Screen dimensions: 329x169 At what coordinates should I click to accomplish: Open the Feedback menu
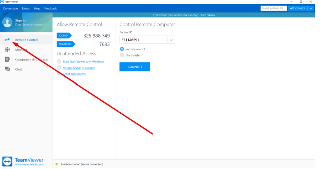click(50, 8)
